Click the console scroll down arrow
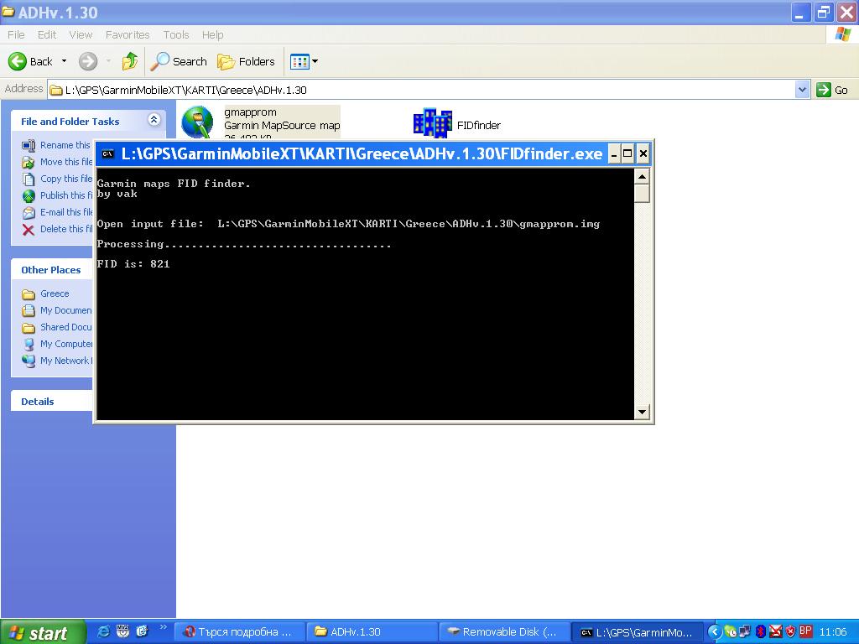The image size is (859, 644). click(642, 412)
